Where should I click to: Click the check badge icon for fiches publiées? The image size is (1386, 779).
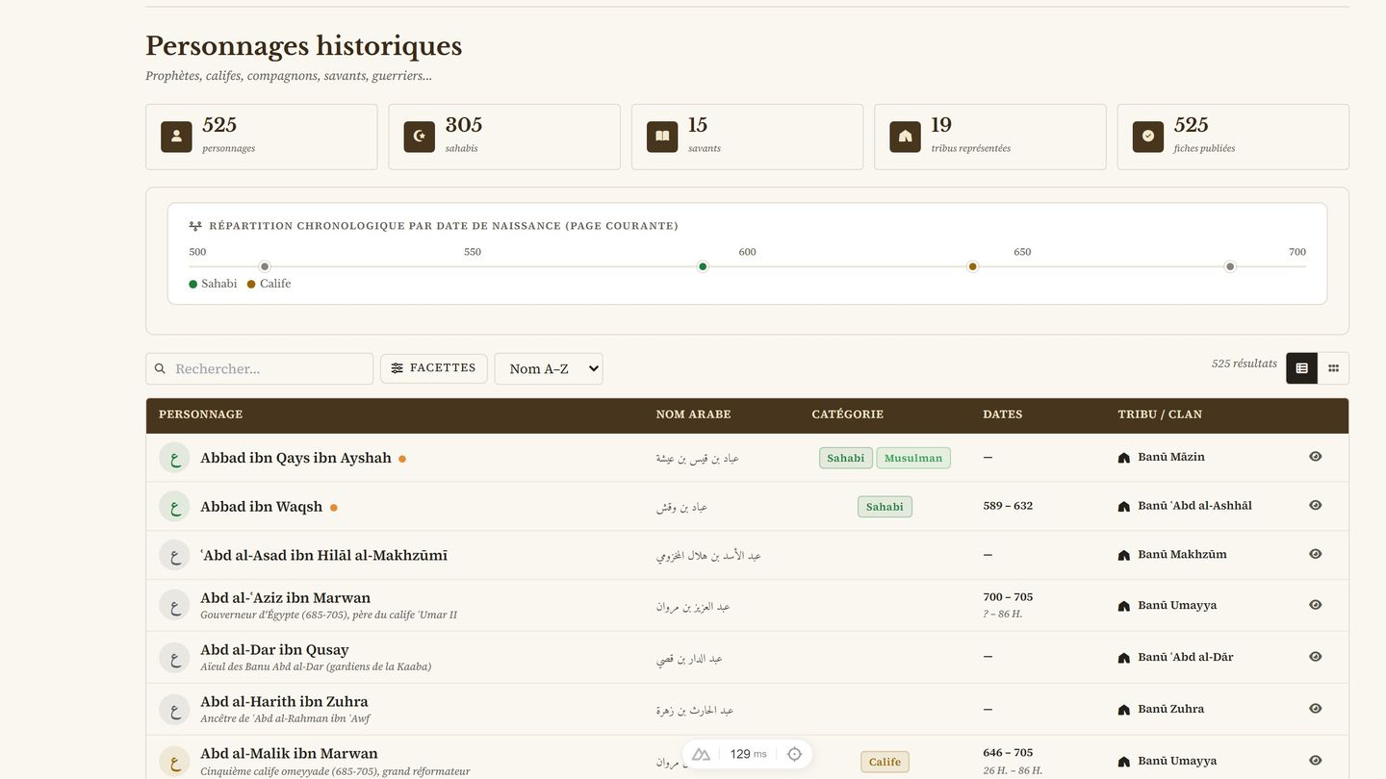[x=1148, y=137]
